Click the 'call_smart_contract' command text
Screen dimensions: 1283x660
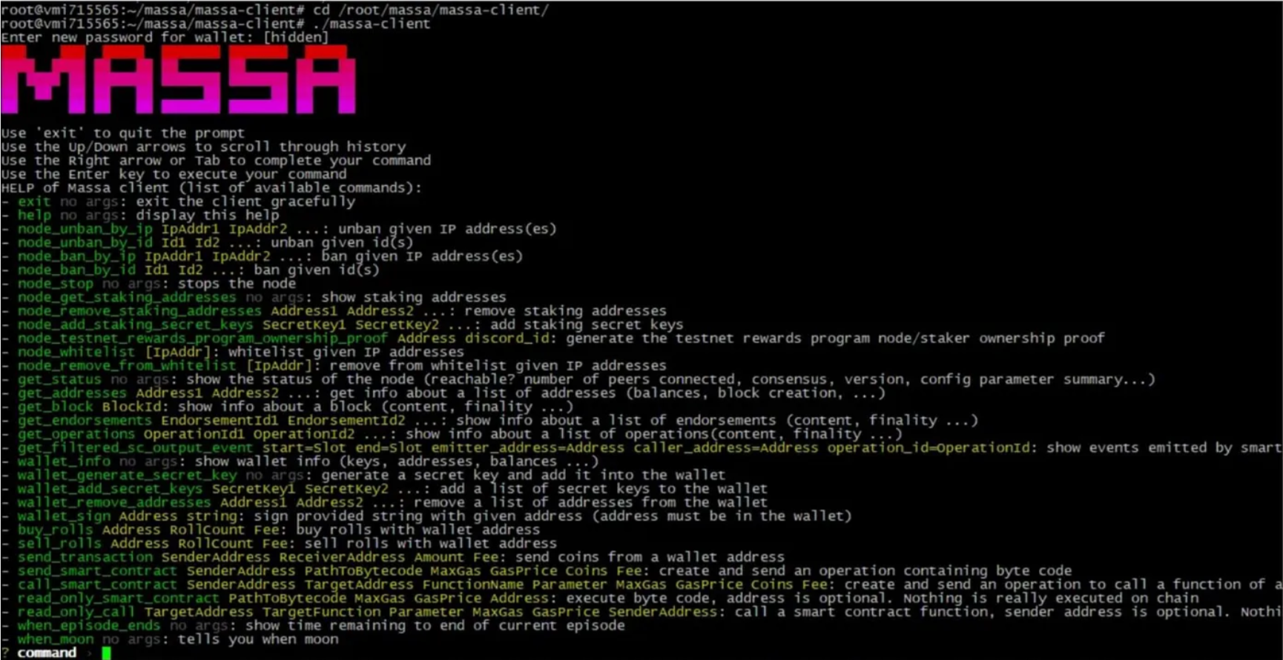point(97,584)
